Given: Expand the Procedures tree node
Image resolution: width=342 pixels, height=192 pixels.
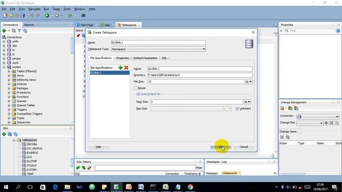Looking at the screenshot, I should [9, 92].
